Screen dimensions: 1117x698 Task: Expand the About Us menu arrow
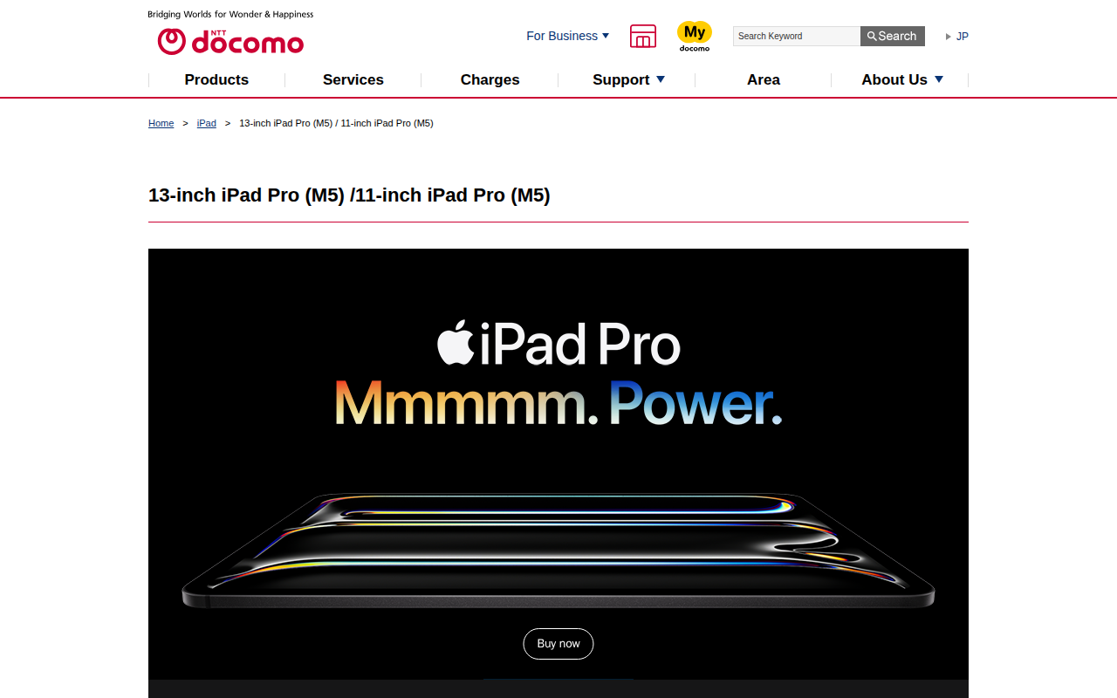(939, 79)
